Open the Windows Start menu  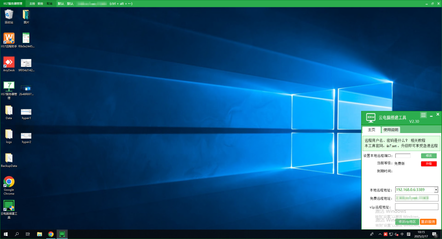point(6,234)
